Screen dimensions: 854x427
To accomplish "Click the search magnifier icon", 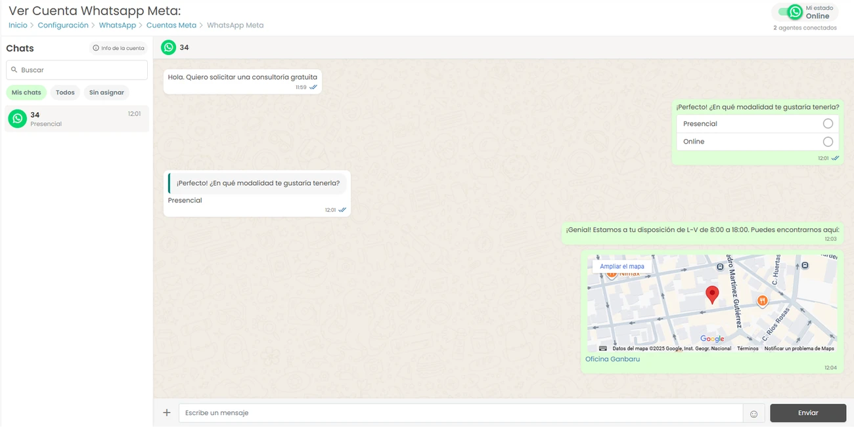I will pyautogui.click(x=14, y=70).
